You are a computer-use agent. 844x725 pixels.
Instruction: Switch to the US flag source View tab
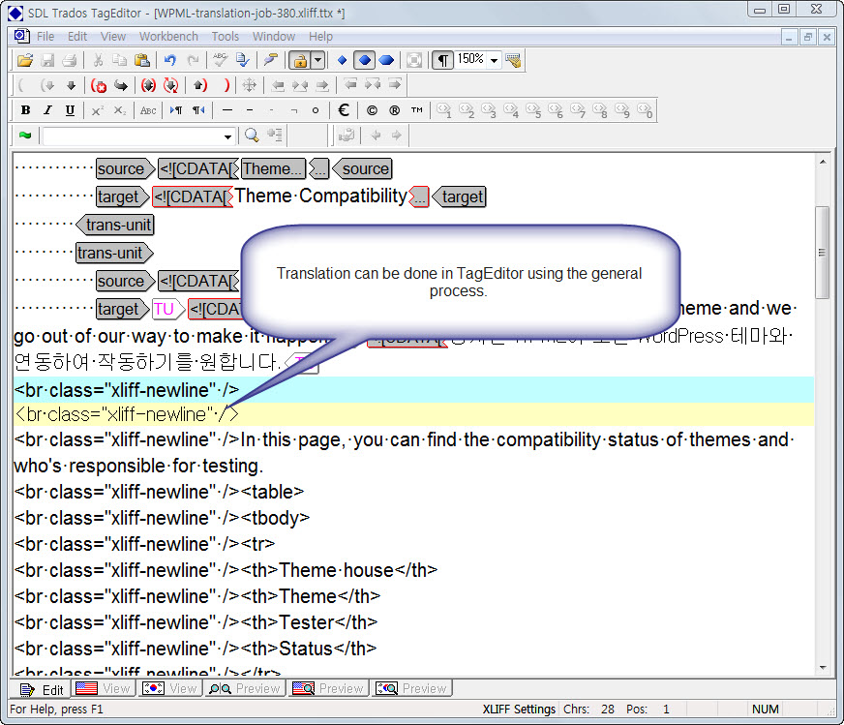104,688
